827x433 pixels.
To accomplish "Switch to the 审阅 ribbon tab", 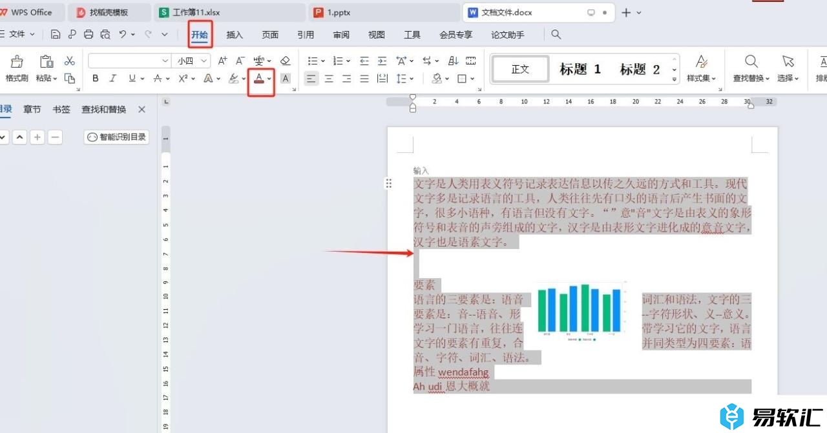I will 341,35.
